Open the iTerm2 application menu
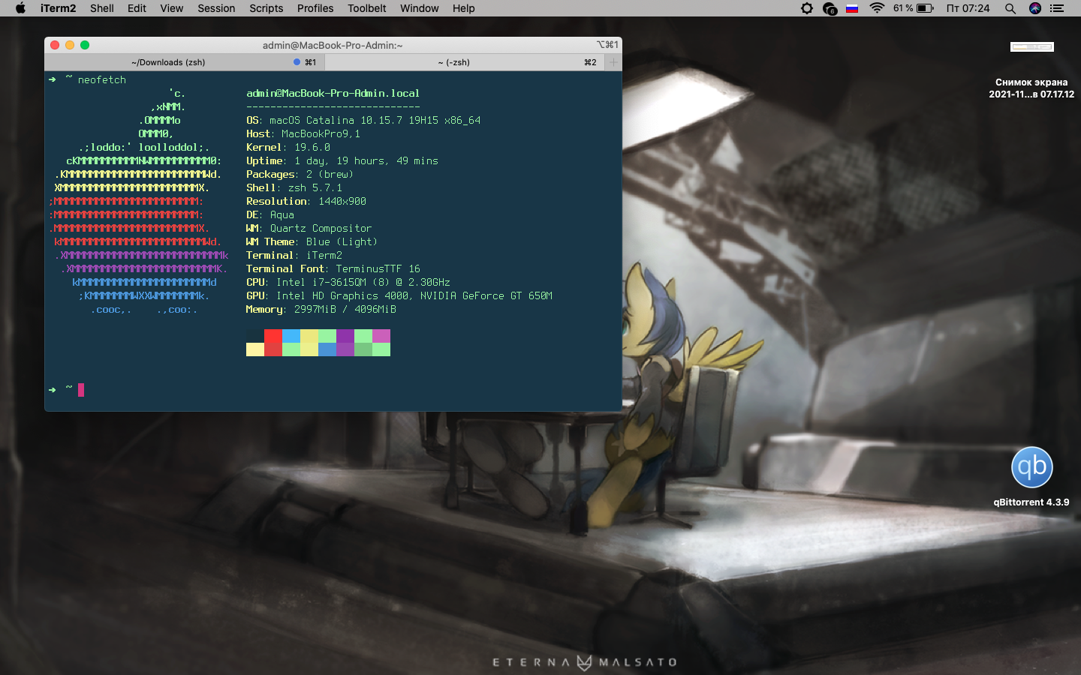Screen dimensions: 1081x675 click(58, 8)
